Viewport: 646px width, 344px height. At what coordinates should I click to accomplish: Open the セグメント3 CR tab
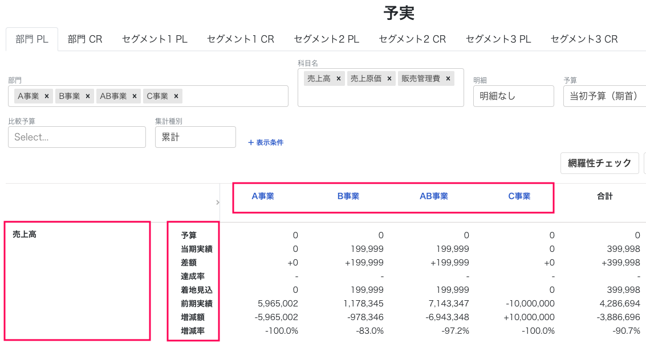click(584, 39)
